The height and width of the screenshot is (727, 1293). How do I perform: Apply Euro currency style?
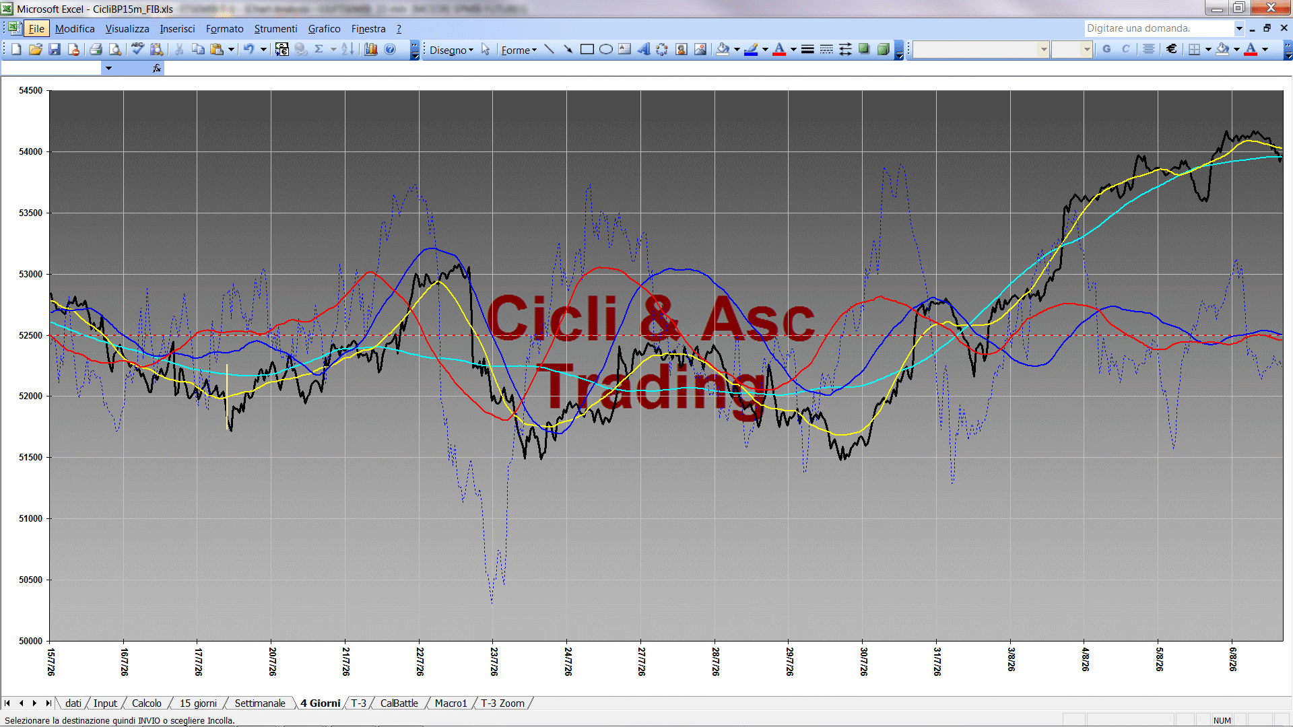1172,49
